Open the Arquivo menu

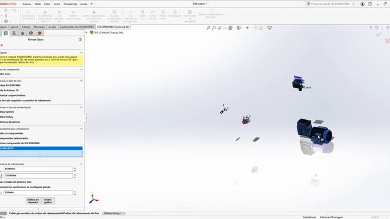(x=27, y=4)
